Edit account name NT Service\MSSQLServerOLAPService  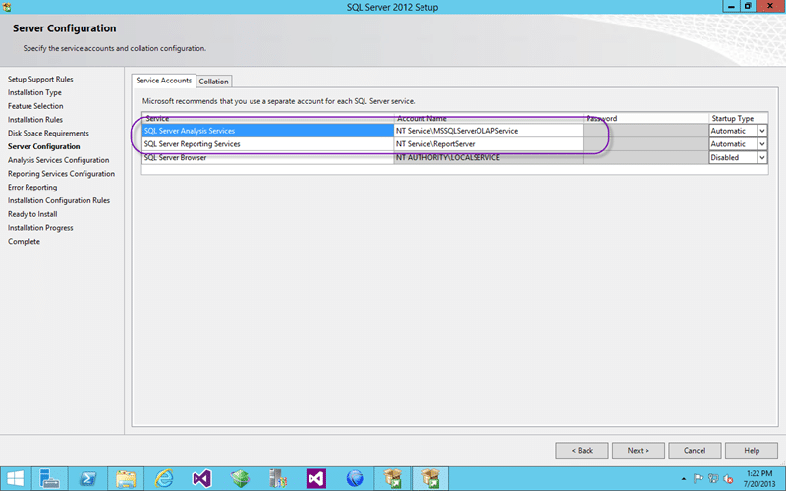click(488, 131)
